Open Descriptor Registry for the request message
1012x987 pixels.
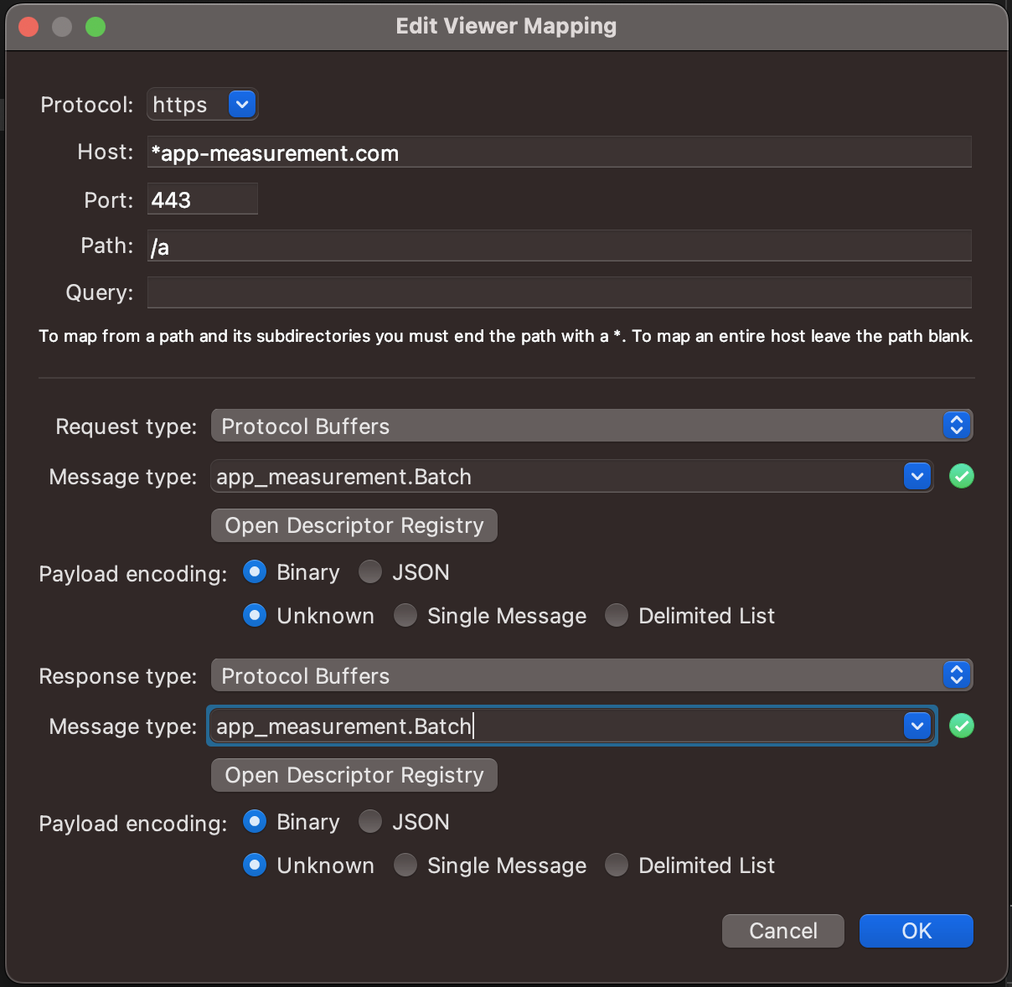354,525
